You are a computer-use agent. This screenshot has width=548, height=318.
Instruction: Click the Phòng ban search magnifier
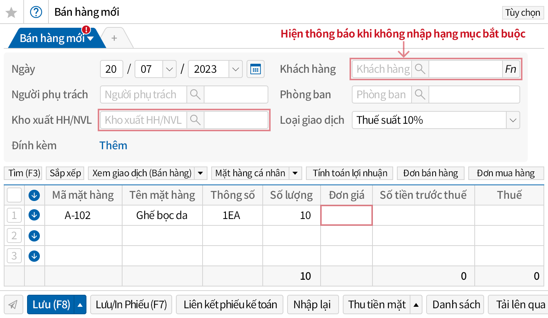tap(420, 94)
